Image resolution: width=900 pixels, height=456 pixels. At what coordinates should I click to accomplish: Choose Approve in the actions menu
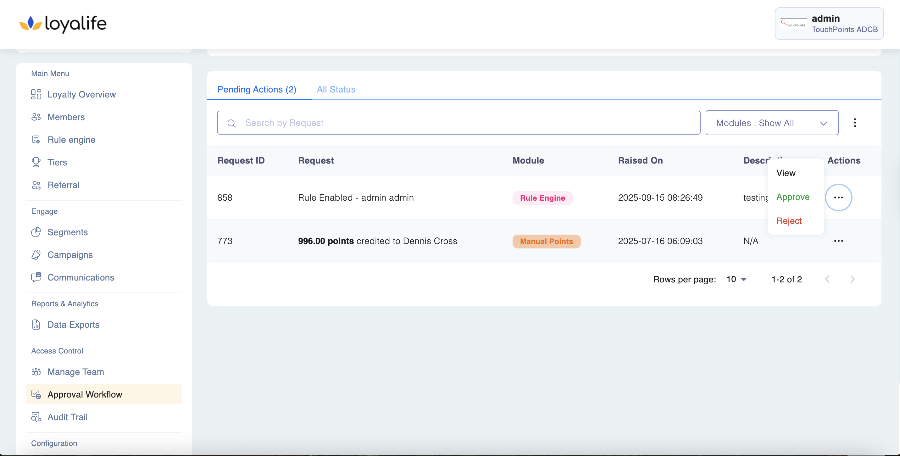click(x=792, y=197)
